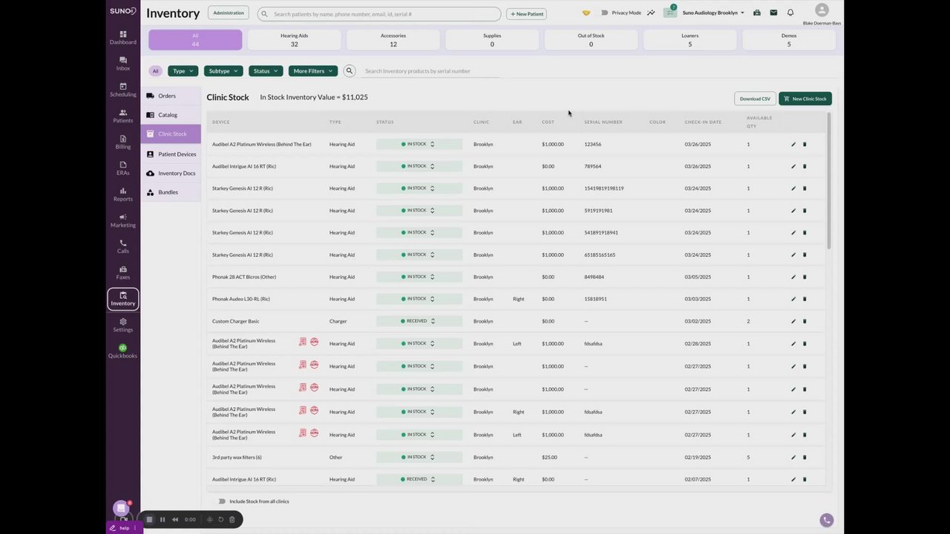950x534 pixels.
Task: Click the New Patient button
Action: pyautogui.click(x=526, y=14)
